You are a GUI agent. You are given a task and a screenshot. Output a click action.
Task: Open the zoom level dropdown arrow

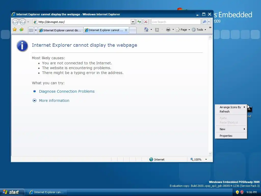click(x=206, y=160)
